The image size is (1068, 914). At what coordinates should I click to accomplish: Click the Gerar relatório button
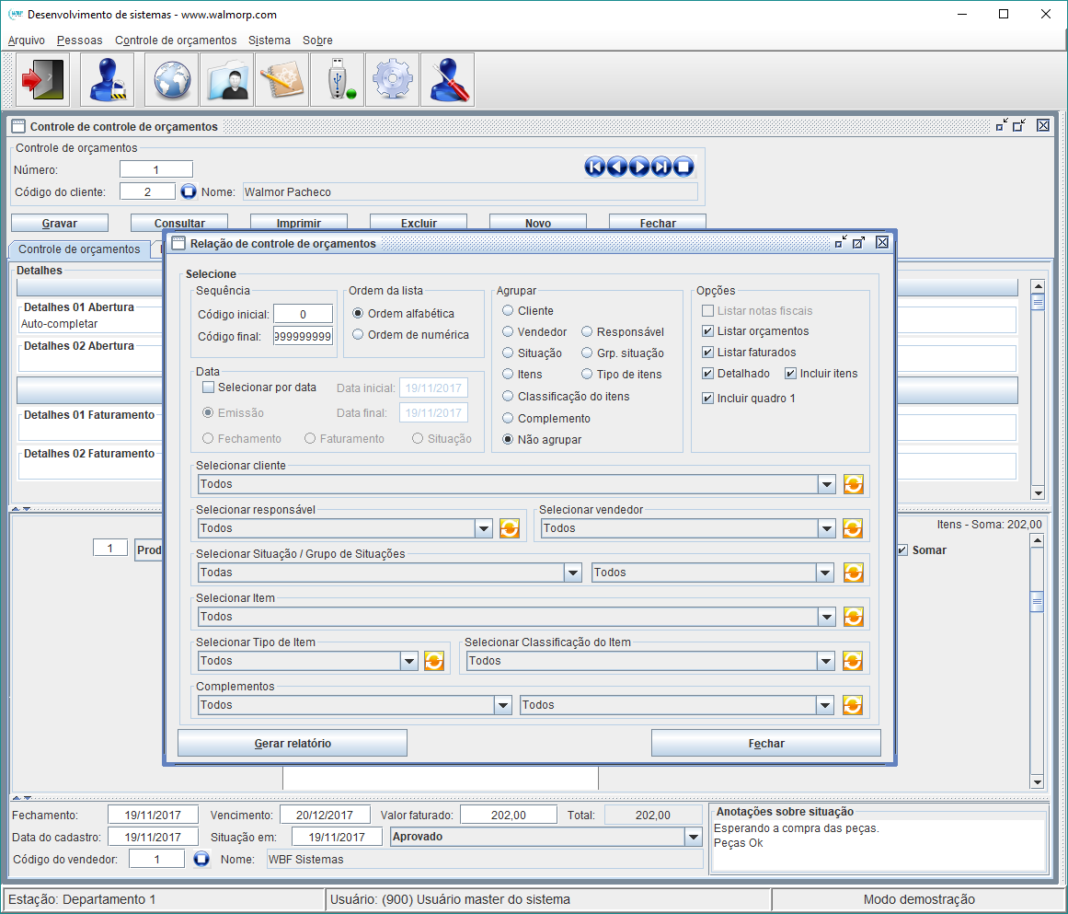coord(292,743)
